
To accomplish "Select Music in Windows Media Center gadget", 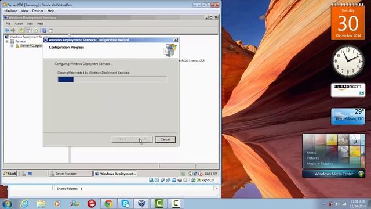I will point(311,153).
